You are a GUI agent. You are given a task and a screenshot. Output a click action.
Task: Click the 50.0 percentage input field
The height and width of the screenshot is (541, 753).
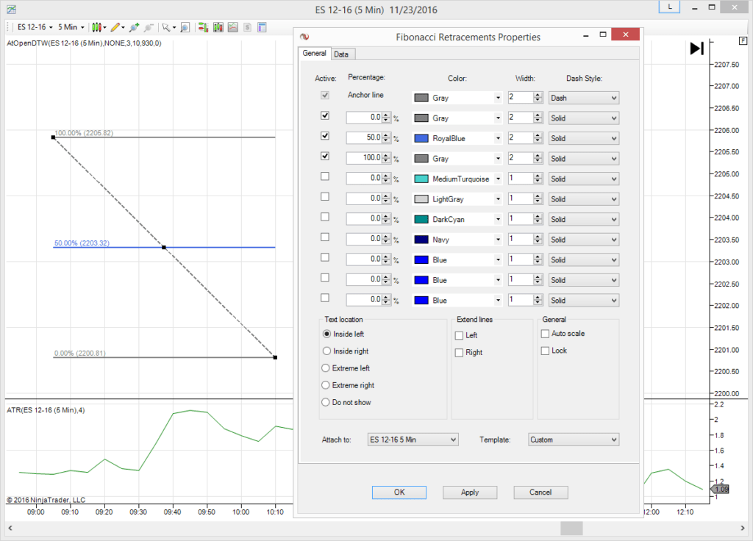[364, 137]
